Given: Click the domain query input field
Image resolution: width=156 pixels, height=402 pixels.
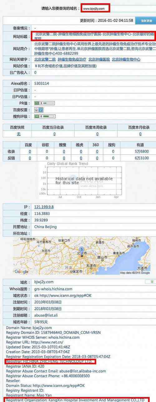Looking at the screenshot, I should [118, 8].
